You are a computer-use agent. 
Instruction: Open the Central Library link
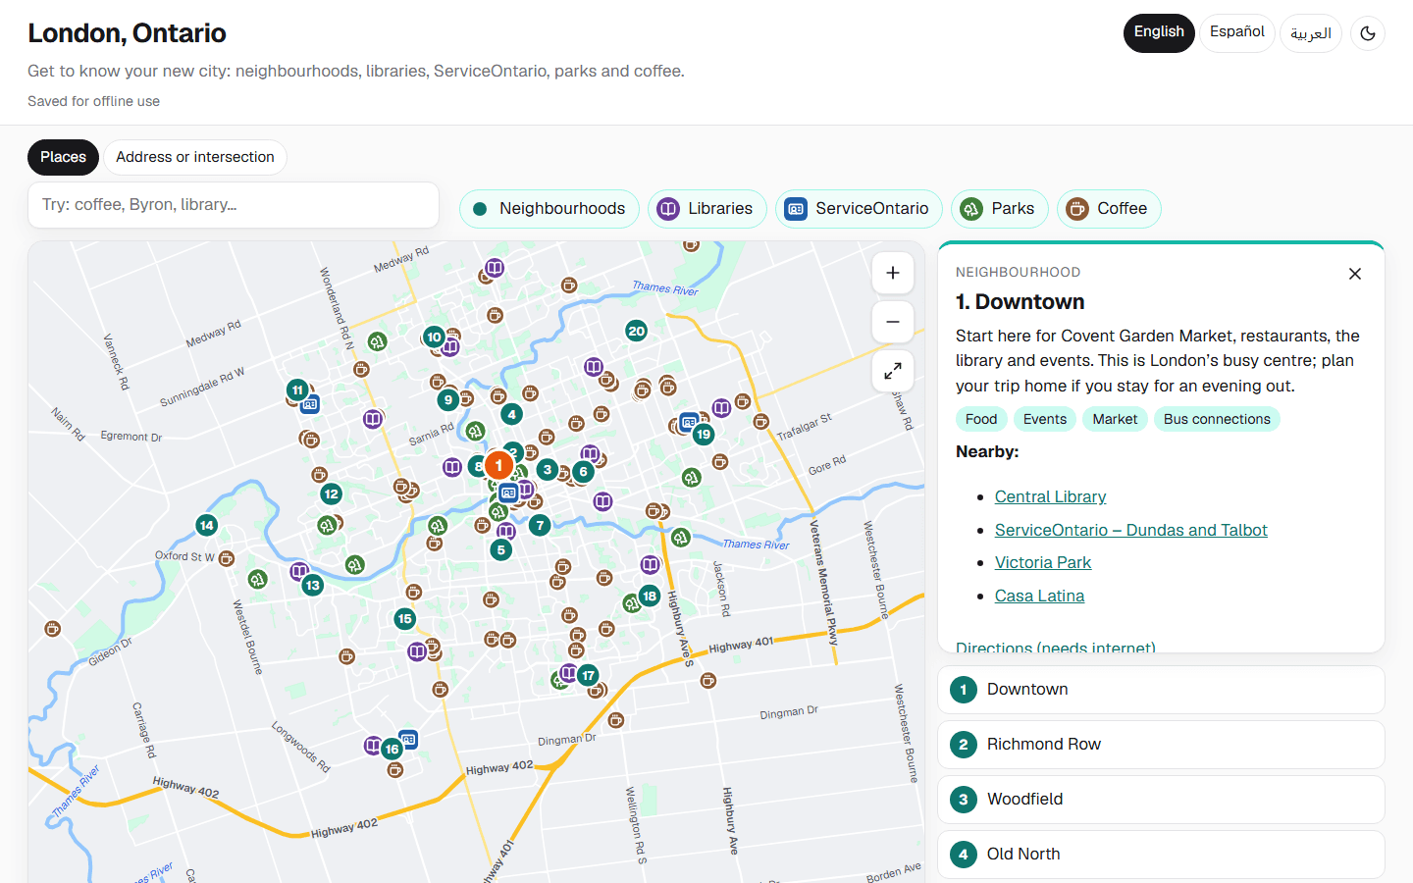click(1050, 496)
